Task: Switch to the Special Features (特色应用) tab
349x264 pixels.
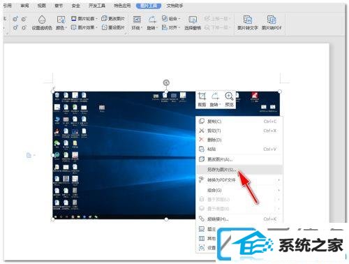Action: pos(122,6)
